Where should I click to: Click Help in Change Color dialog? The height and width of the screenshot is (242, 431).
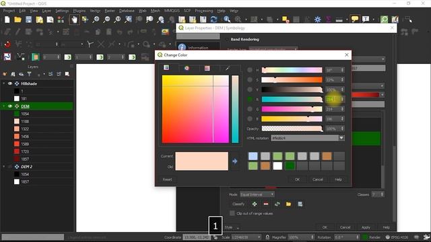coord(338,179)
